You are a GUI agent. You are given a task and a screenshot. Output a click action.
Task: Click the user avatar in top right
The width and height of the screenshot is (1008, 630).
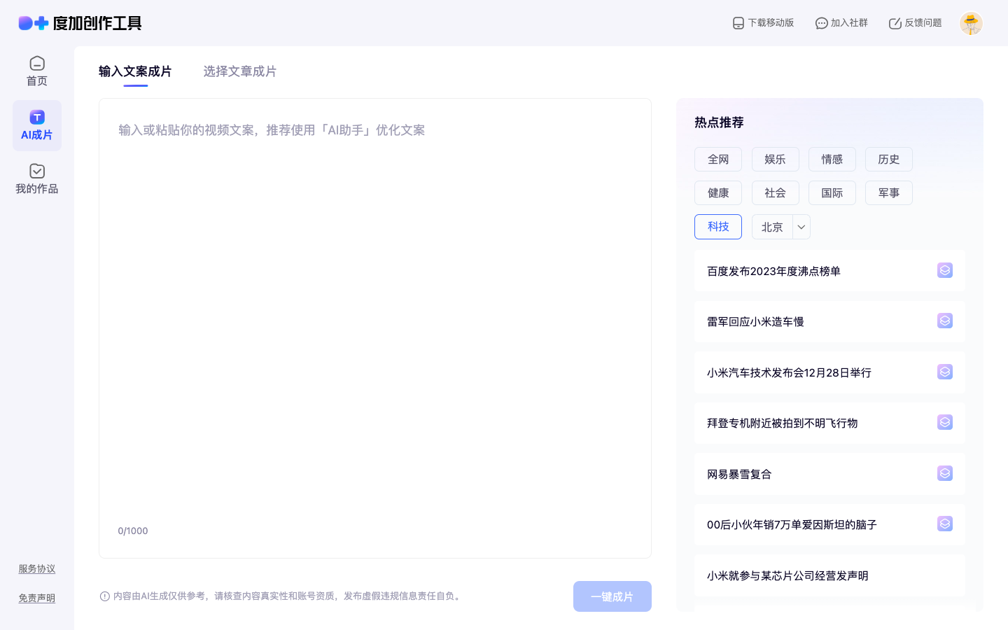click(971, 23)
